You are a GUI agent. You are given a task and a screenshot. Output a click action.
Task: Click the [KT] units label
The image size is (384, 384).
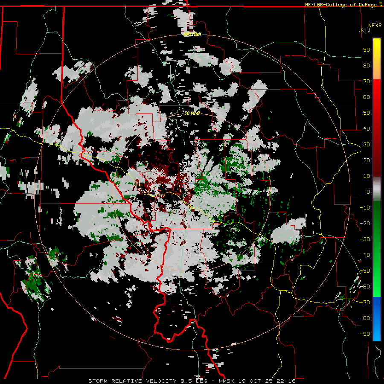tap(364, 29)
